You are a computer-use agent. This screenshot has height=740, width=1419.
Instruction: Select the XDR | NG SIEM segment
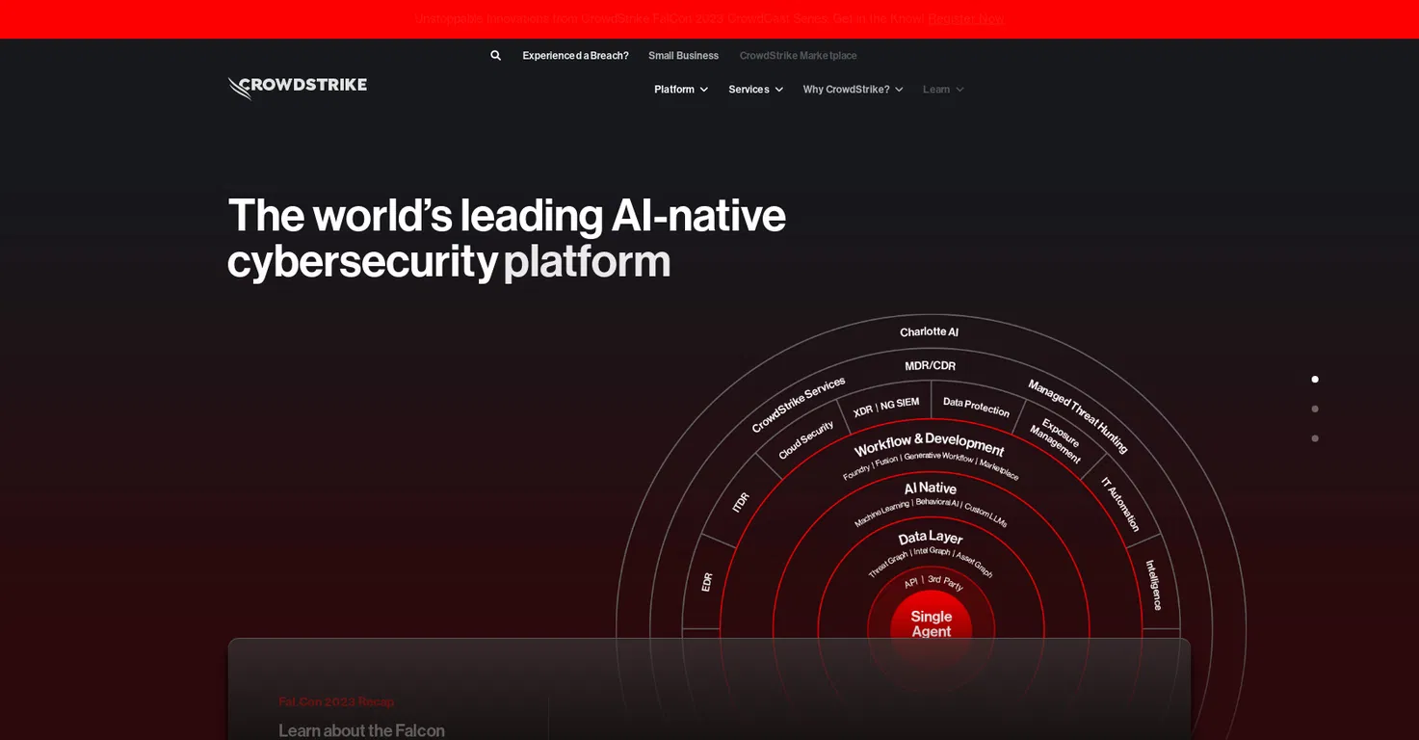(886, 406)
